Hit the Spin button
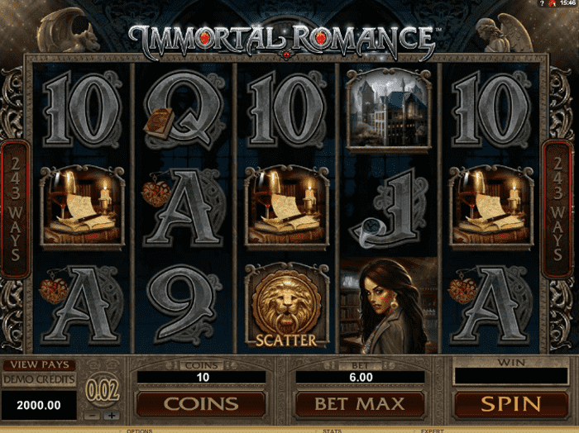579x433 pixels. [x=511, y=404]
